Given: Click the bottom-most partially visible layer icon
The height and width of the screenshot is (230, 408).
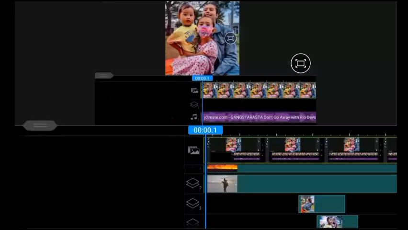Looking at the screenshot, I should pos(193,222).
